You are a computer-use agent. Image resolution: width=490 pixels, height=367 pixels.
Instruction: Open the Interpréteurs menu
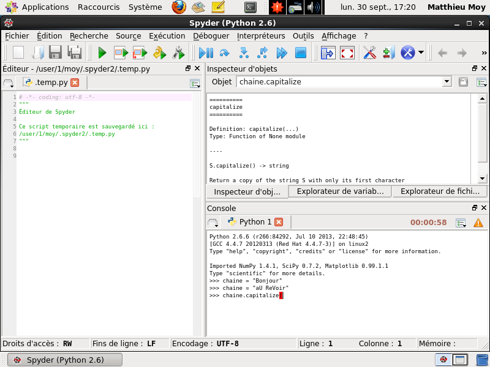tap(261, 36)
